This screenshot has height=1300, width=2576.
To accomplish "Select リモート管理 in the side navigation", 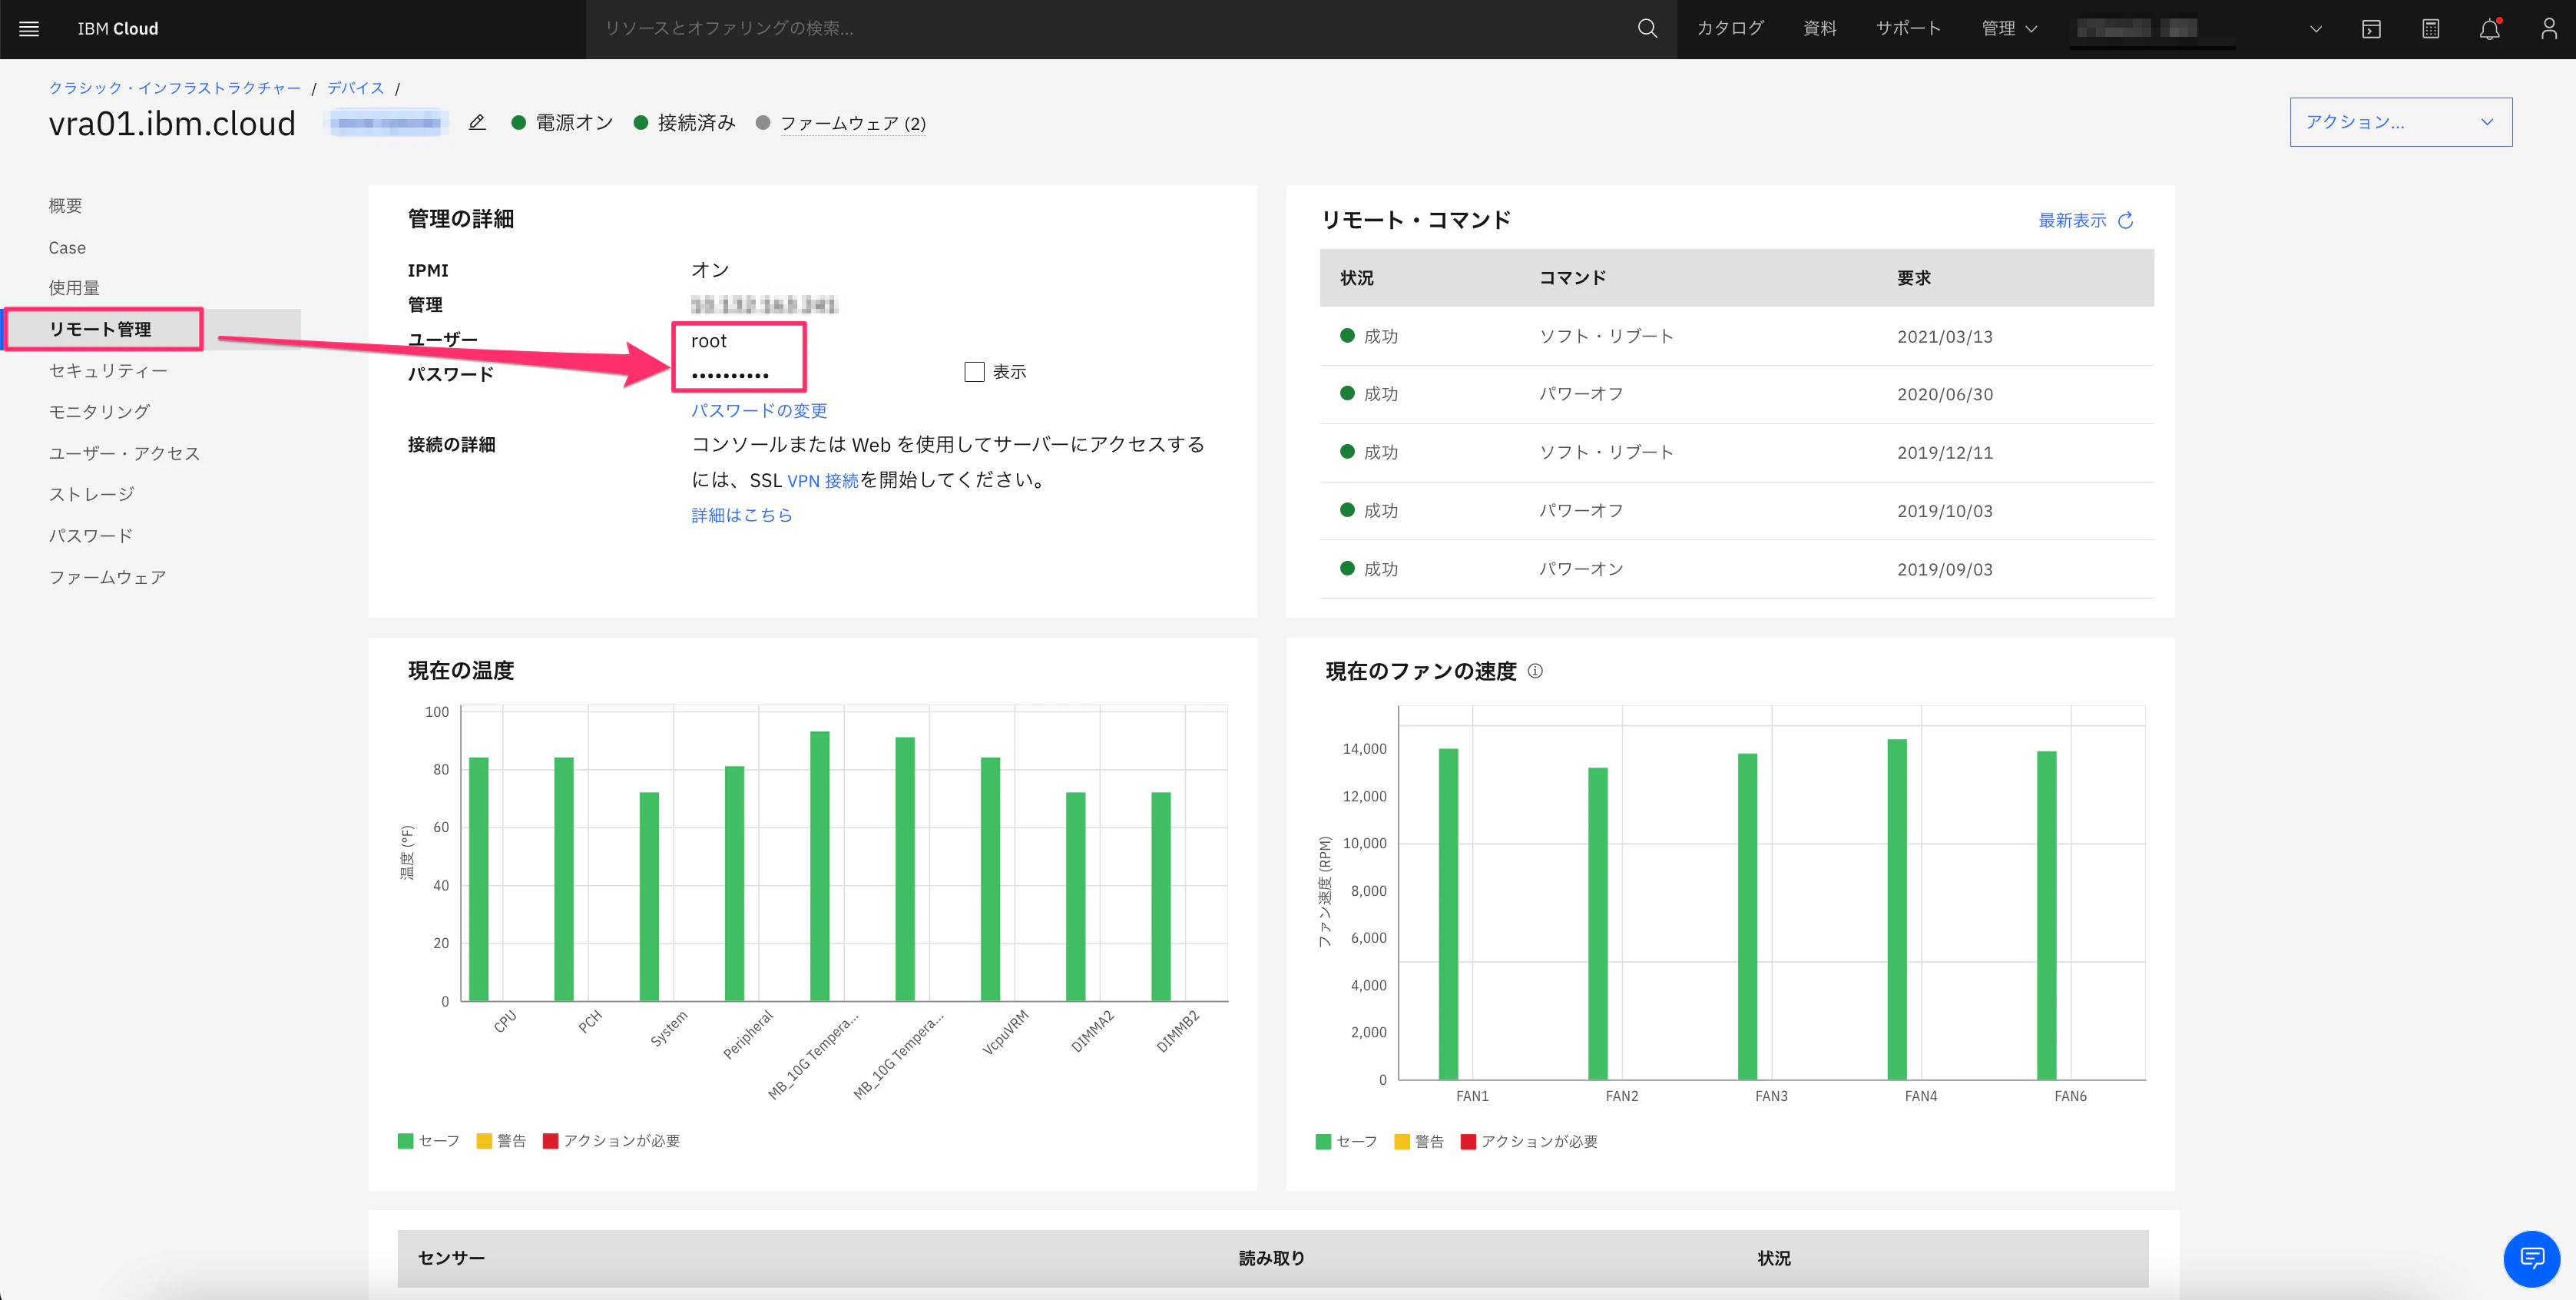I will (100, 329).
